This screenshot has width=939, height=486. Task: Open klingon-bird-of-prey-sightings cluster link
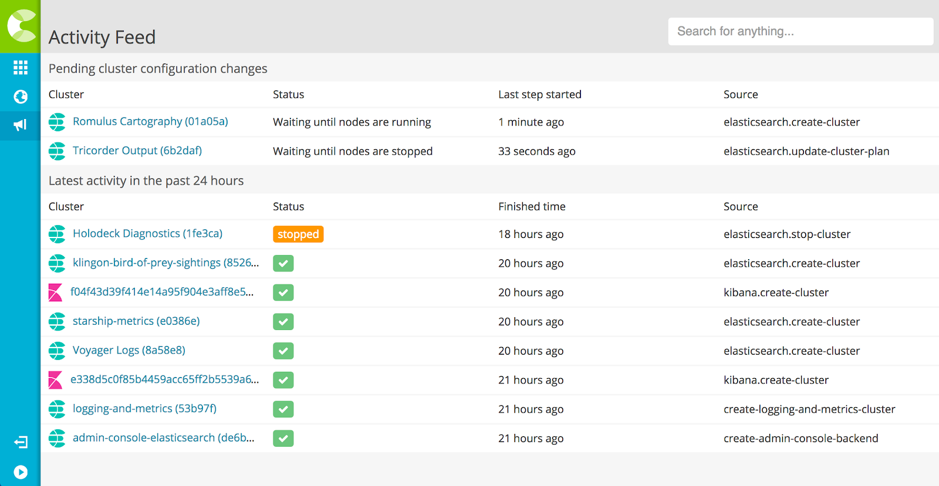pyautogui.click(x=165, y=263)
